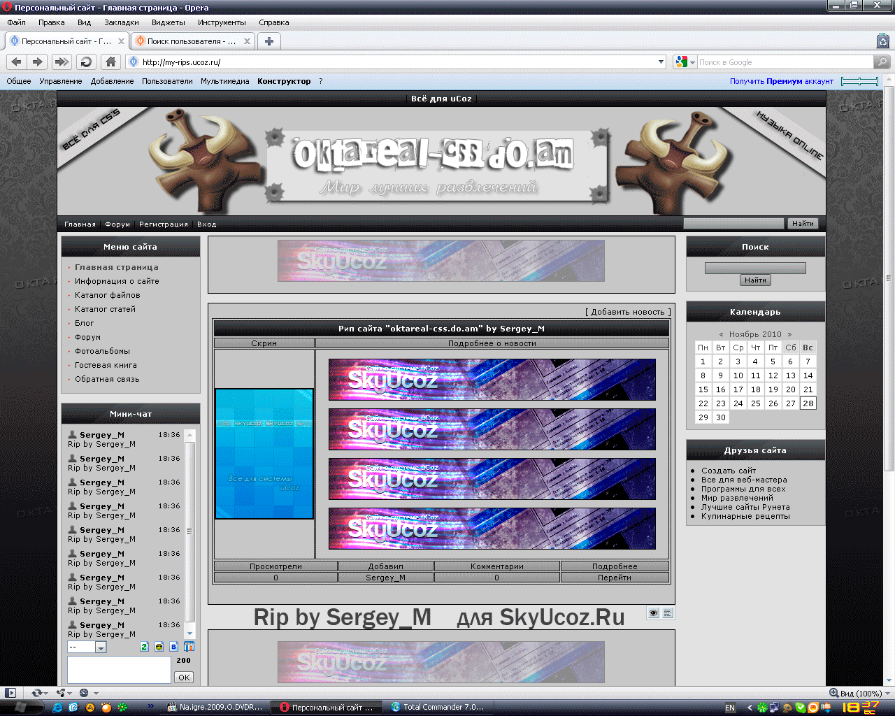Click the uCoz admin bar slider control
895x716 pixels.
[x=859, y=82]
